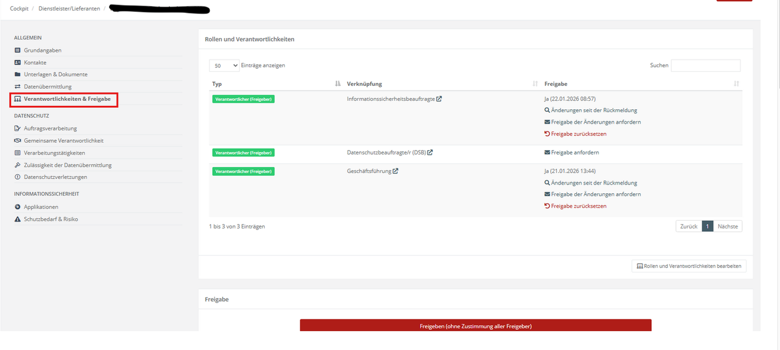Reset approval via first Freigabe zurücksetzen link
Screen dimensions: 780x350
coord(576,134)
